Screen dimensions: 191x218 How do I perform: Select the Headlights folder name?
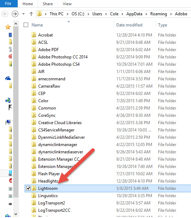(48, 181)
